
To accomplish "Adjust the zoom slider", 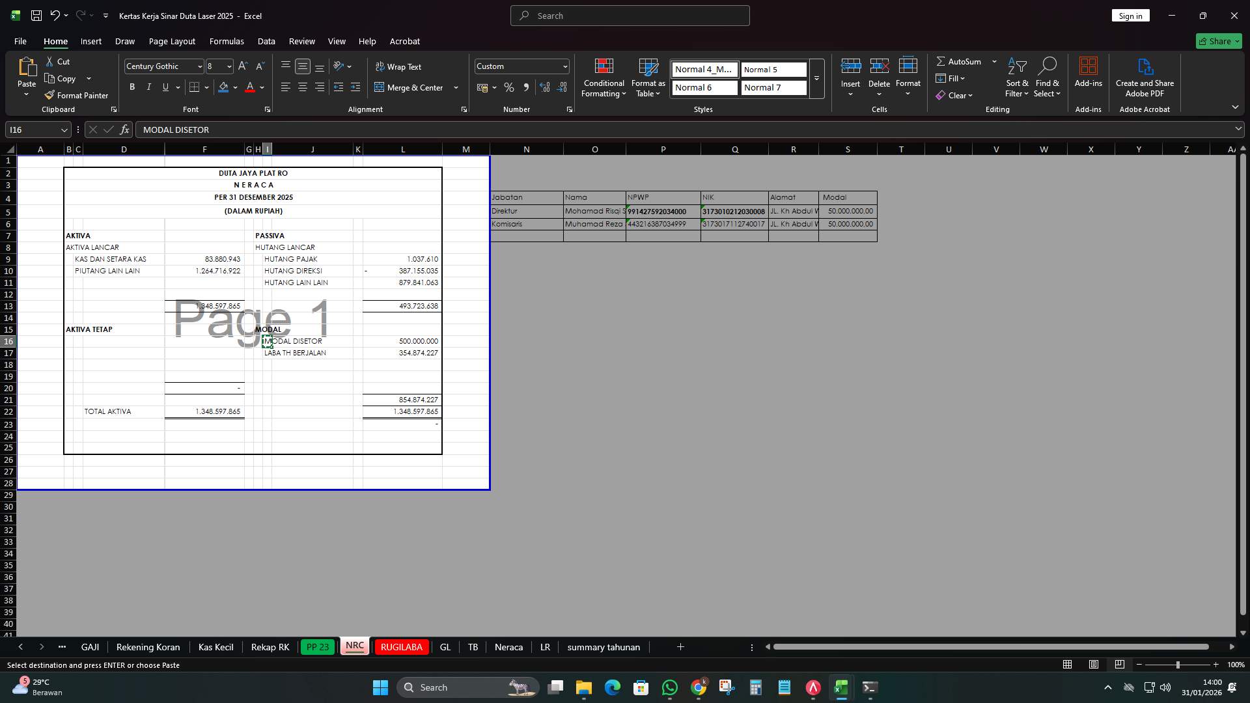I will pyautogui.click(x=1178, y=665).
